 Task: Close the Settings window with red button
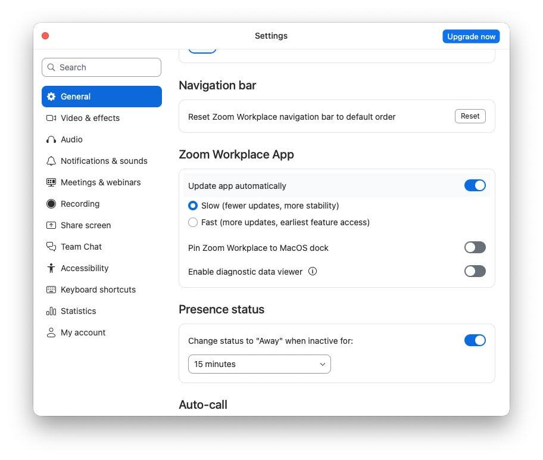click(45, 36)
